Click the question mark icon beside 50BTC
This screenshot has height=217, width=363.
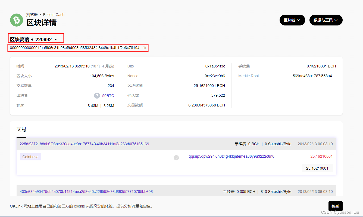point(97,95)
